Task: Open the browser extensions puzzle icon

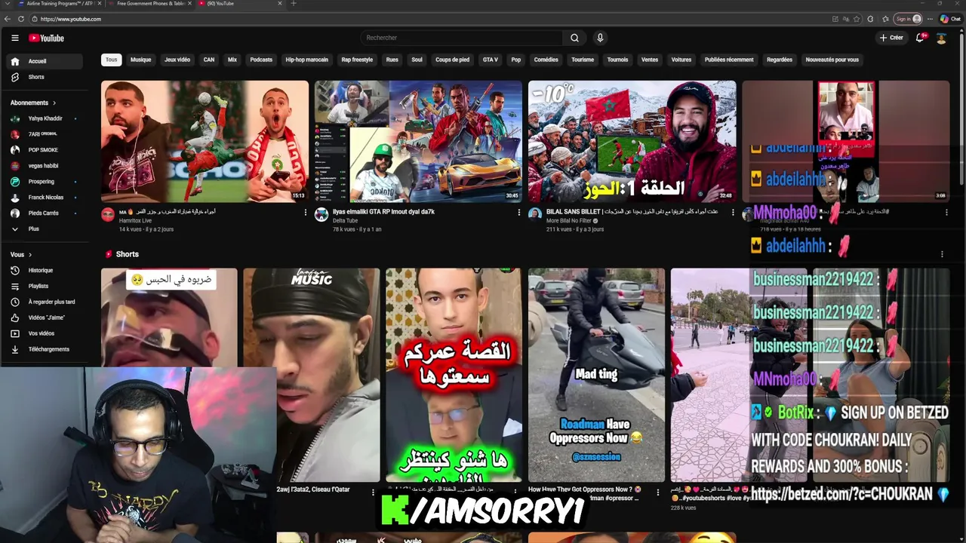Action: pyautogui.click(x=870, y=19)
